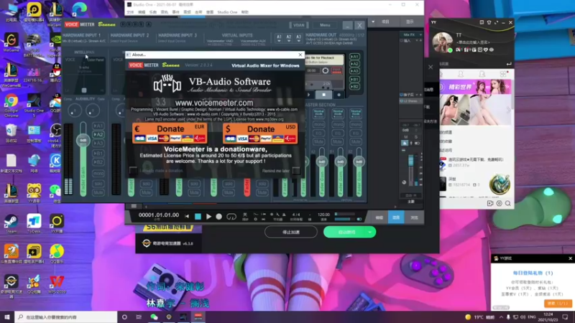575x323 pixels.
Task: Toggle A1 output on Voicemeeter cassette recorder
Action: coord(354,57)
